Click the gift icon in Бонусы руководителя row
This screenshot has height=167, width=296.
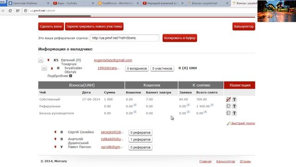tap(234, 113)
